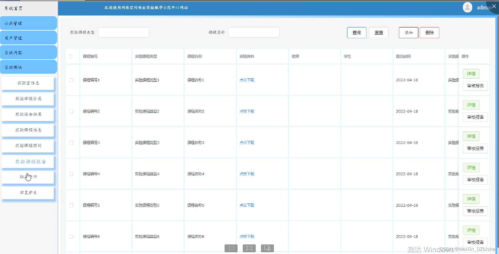The height and width of the screenshot is (254, 499).
Task: Open 详情 for 课程编号4 row
Action: 471,168
